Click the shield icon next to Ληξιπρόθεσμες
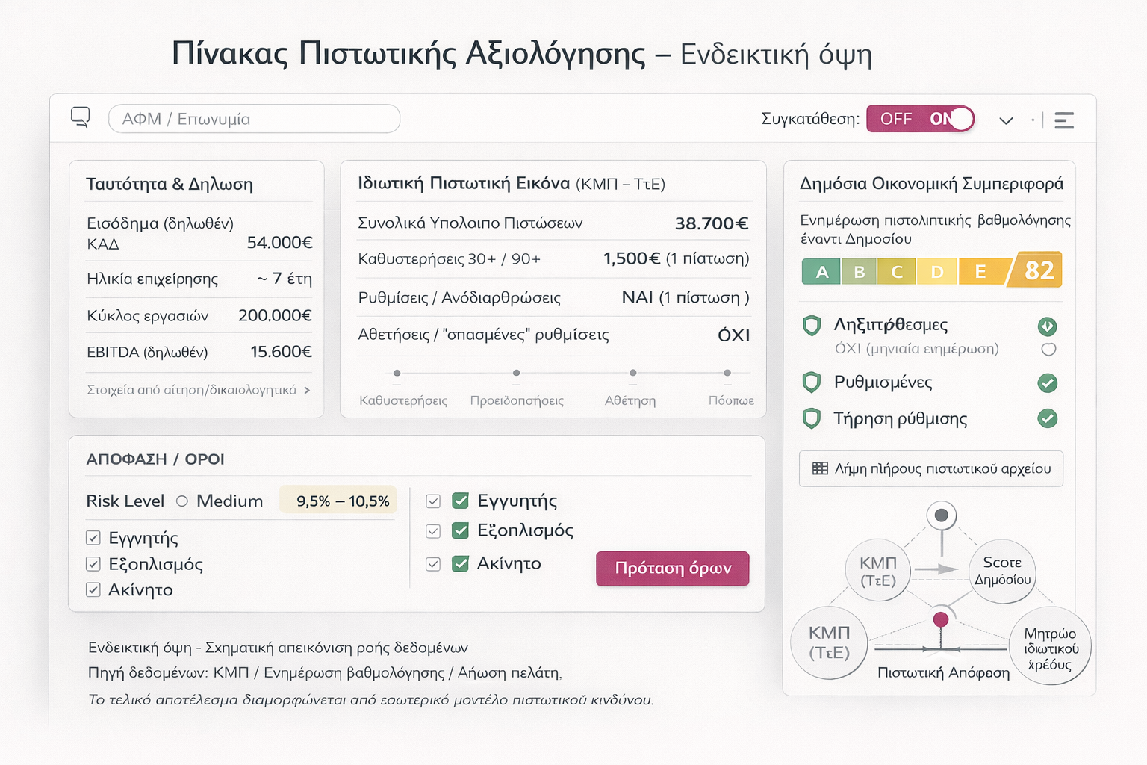This screenshot has height=765, width=1147. (812, 325)
